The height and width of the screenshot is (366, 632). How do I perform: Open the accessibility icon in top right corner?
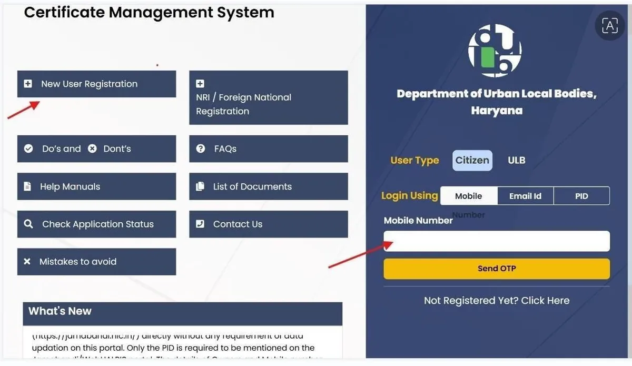tap(609, 25)
